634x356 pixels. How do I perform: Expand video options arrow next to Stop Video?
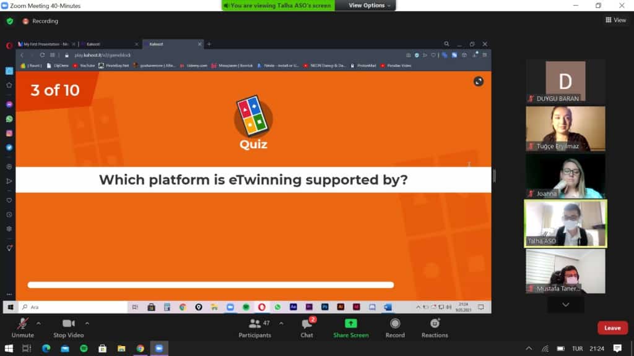point(87,323)
